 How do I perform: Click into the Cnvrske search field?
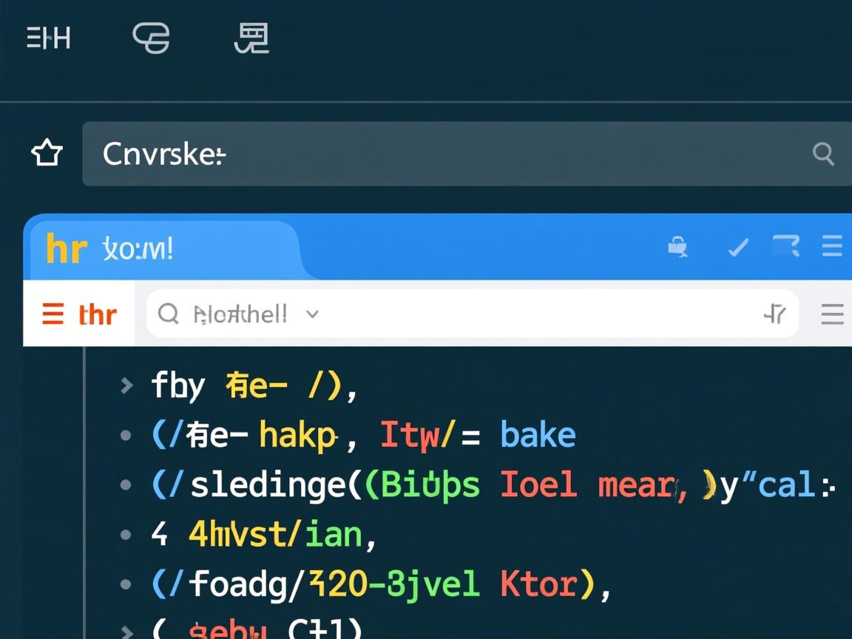click(x=444, y=154)
